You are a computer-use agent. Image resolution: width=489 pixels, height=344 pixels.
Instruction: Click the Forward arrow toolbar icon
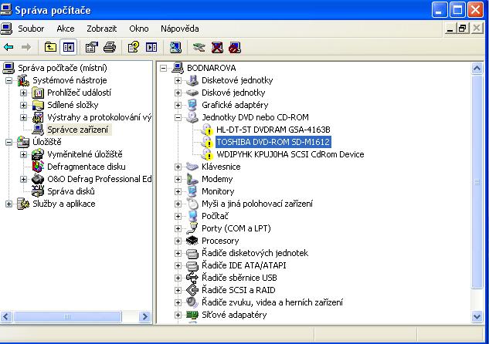26,47
